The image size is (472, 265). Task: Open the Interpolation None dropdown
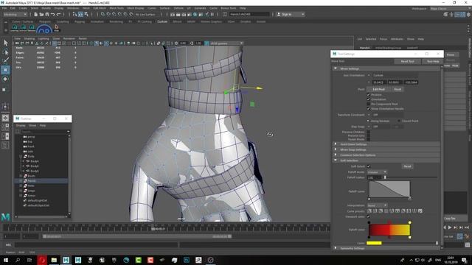pos(377,205)
